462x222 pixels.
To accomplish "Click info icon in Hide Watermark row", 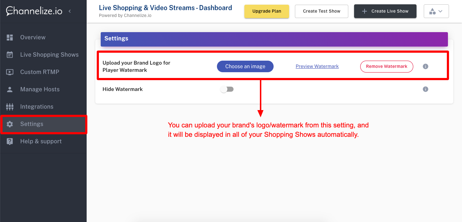I will 426,89.
